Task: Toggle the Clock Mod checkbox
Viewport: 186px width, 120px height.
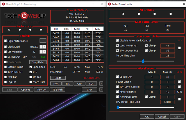Action: (5, 47)
